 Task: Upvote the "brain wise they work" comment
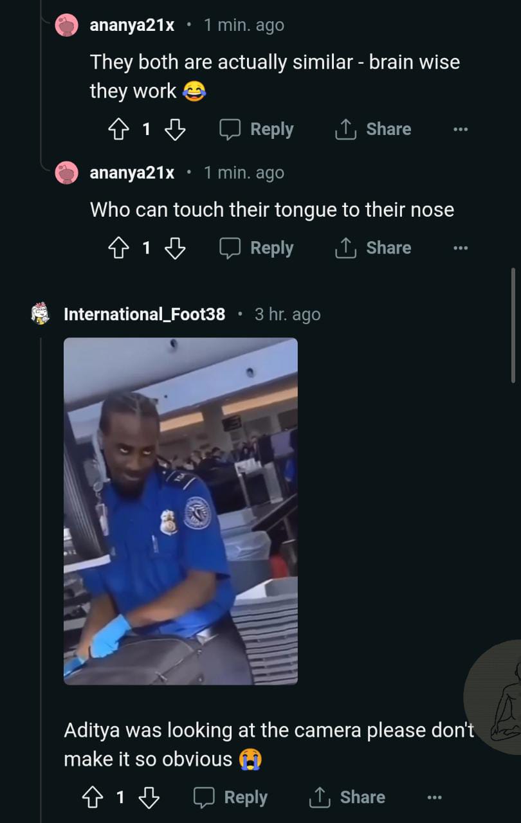pyautogui.click(x=118, y=129)
